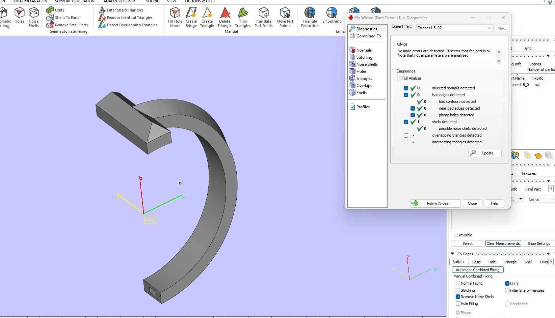This screenshot has height=318, width=555.
Task: Uncheck bad edges detected diagnostic
Action: point(406,95)
